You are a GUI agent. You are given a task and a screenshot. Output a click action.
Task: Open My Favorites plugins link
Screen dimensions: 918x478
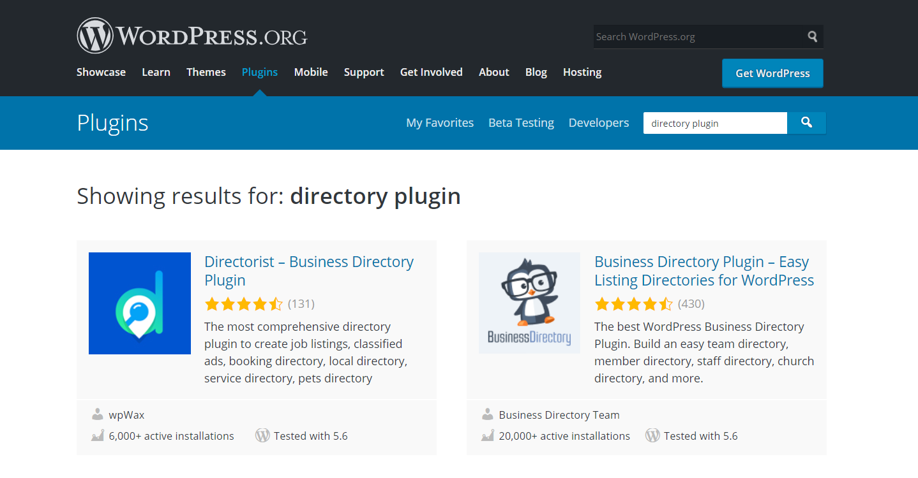(440, 123)
